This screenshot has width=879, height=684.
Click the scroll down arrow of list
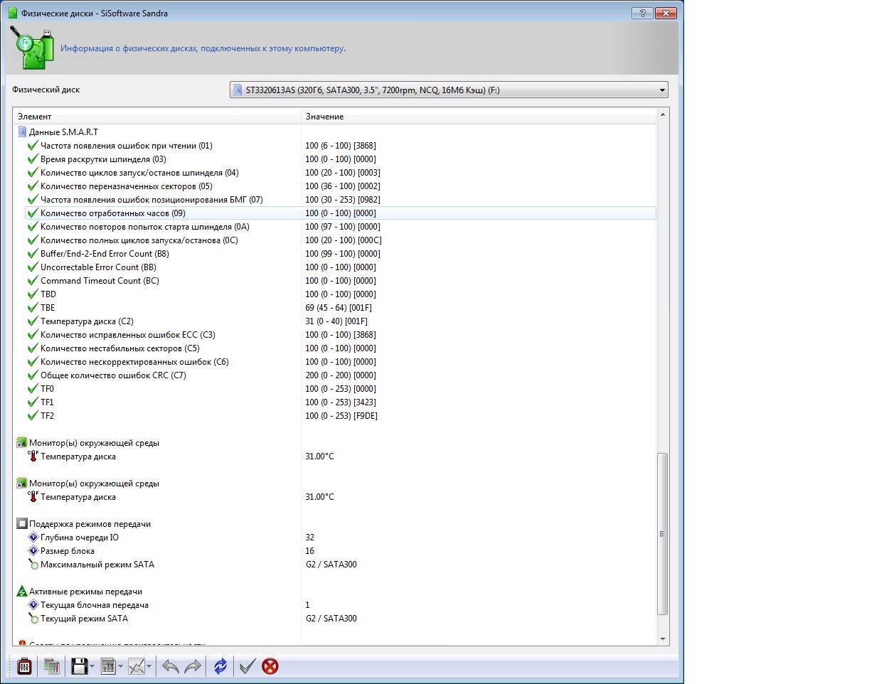pyautogui.click(x=663, y=638)
